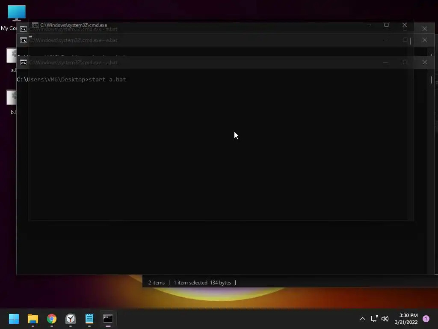Maximize the frontmost cmd.exe - a.bat window
This screenshot has width=438, height=329.
pos(405,62)
